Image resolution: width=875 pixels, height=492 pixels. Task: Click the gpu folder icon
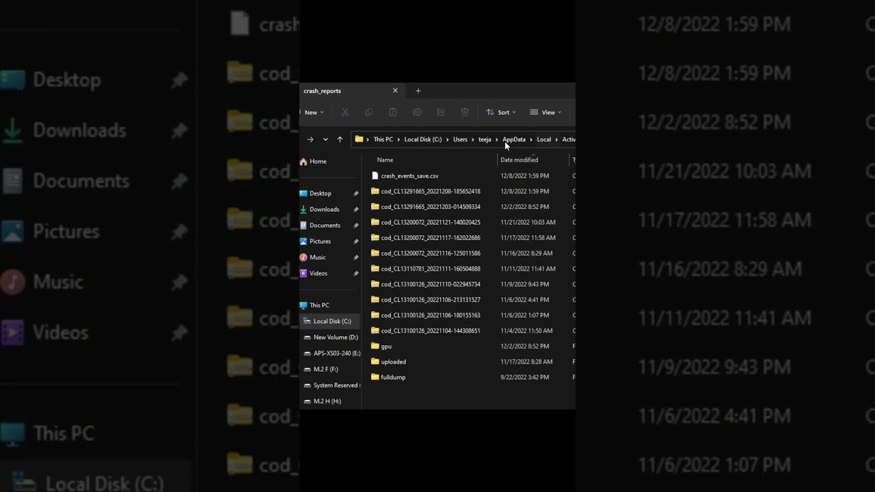pos(375,346)
